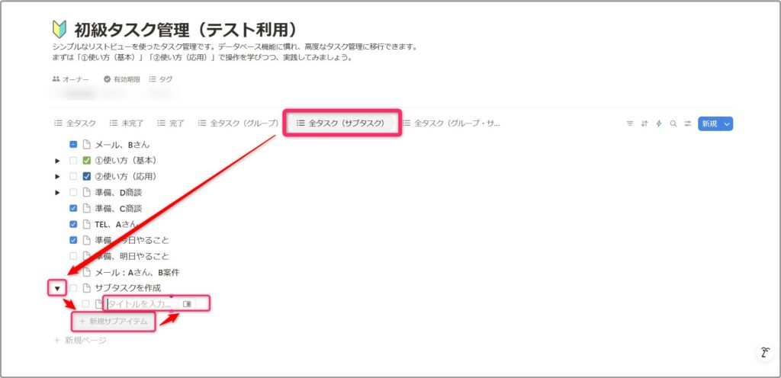This screenshot has height=378, width=781.
Task: Click the list icon of タグ property
Action: 153,79
